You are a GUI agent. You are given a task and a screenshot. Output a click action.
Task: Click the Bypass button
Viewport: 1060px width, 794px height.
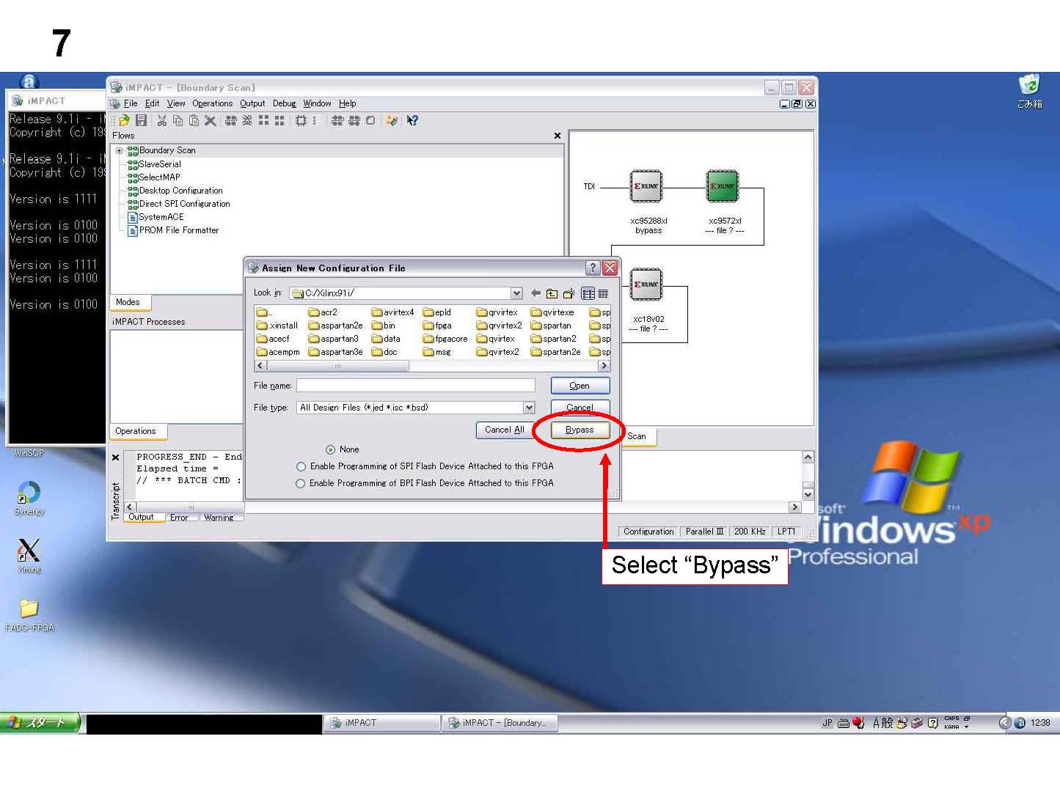coord(580,430)
